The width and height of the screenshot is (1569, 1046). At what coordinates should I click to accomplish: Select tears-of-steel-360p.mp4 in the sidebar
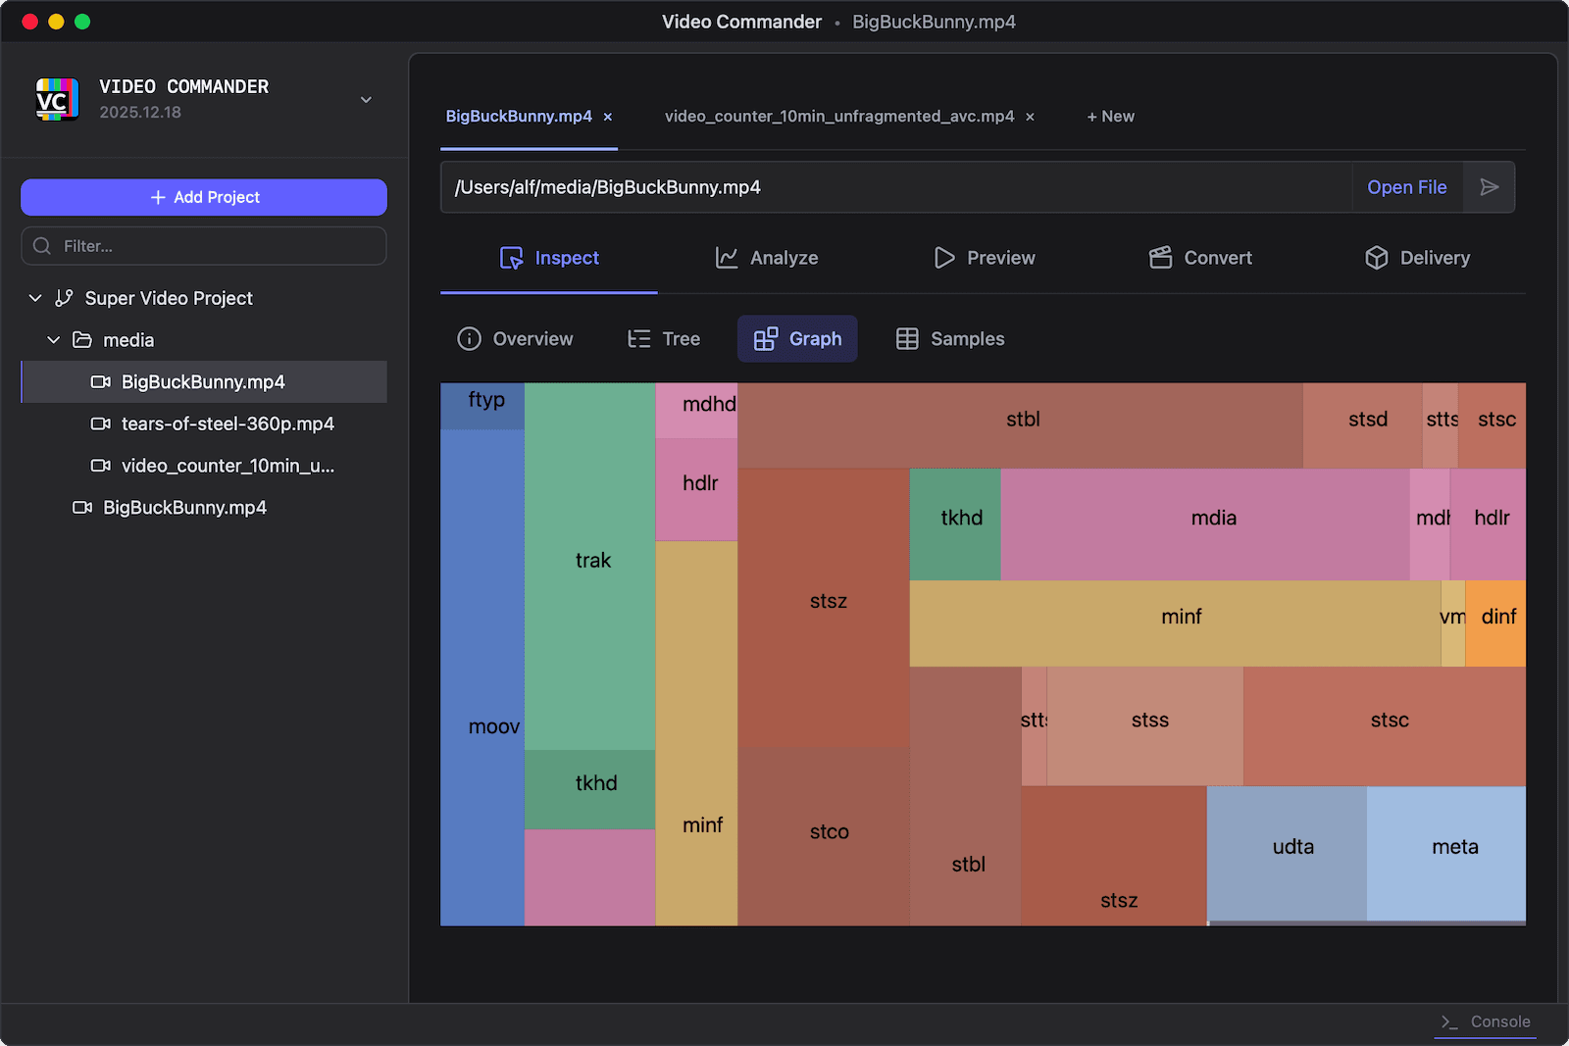pyautogui.click(x=228, y=423)
